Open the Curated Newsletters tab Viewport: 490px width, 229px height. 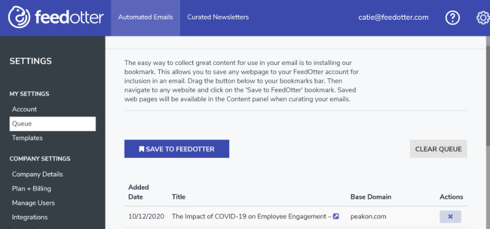coord(218,18)
